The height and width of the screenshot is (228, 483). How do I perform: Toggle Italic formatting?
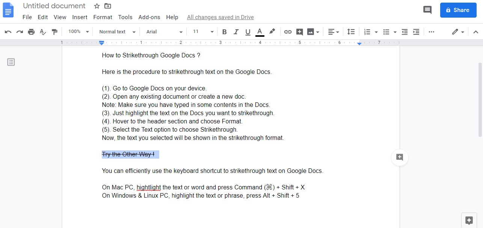tap(236, 32)
